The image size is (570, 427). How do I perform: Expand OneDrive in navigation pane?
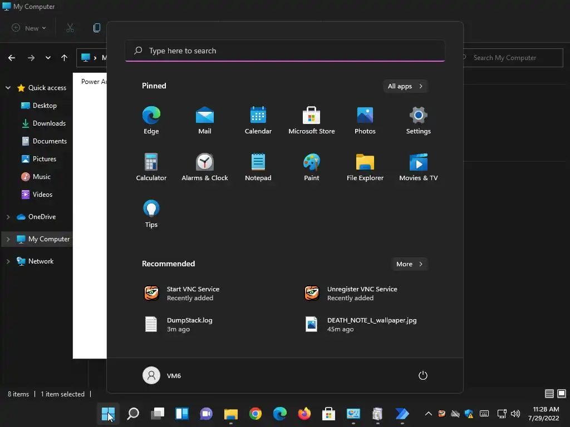(x=8, y=217)
